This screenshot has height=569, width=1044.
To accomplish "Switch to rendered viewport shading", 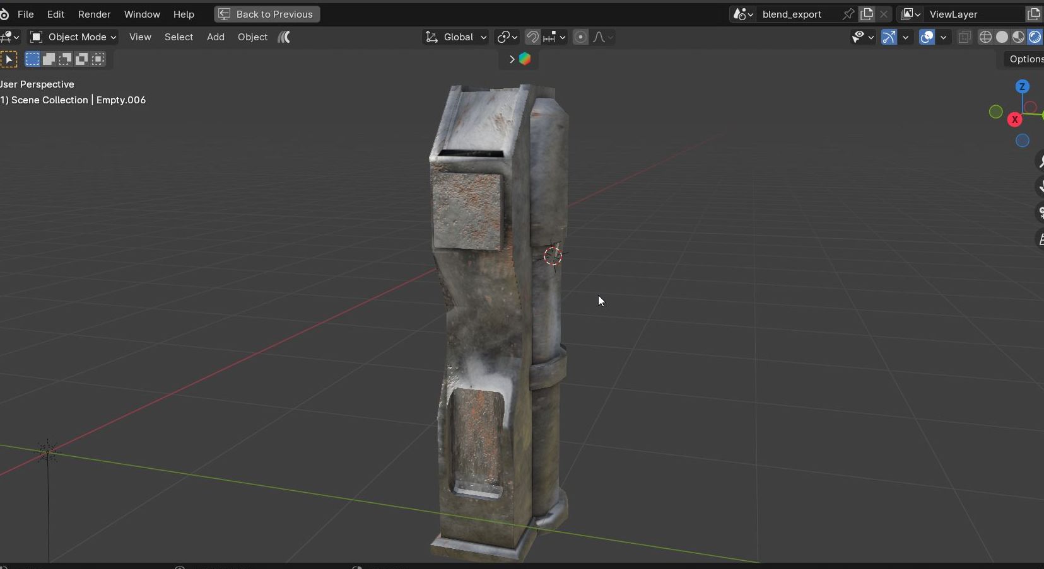I will pyautogui.click(x=1035, y=37).
